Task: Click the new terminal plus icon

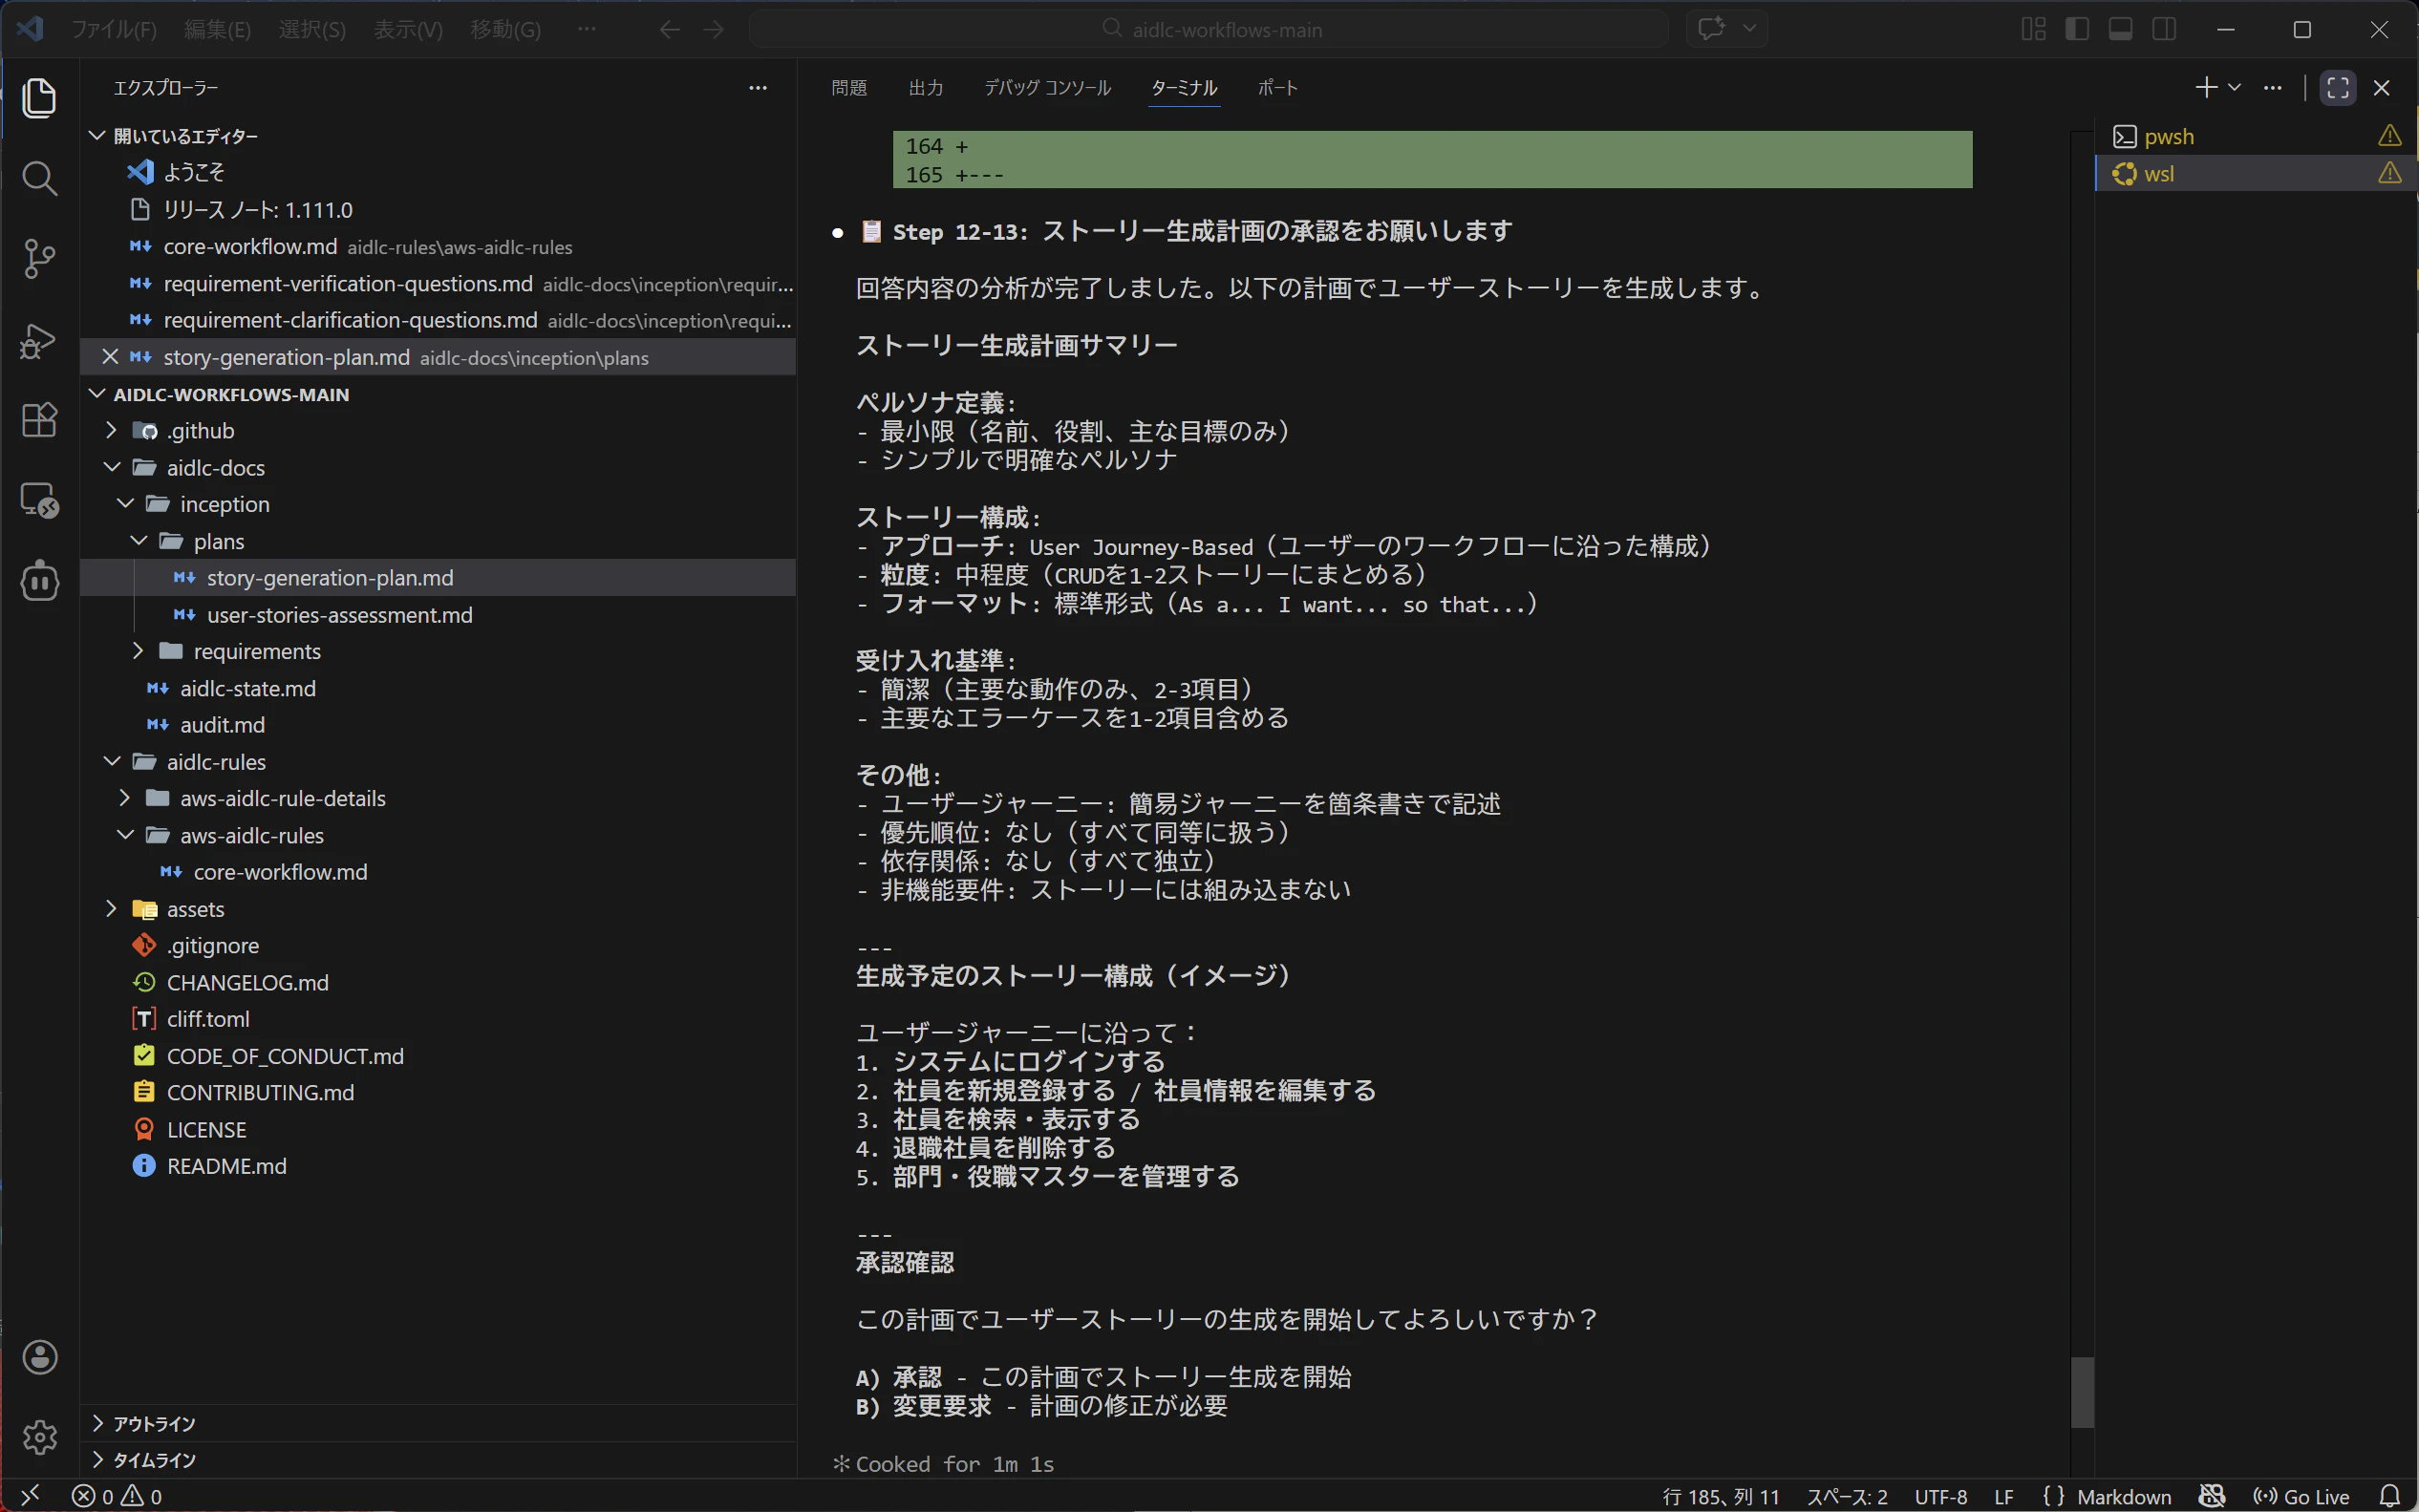Action: coord(2205,88)
